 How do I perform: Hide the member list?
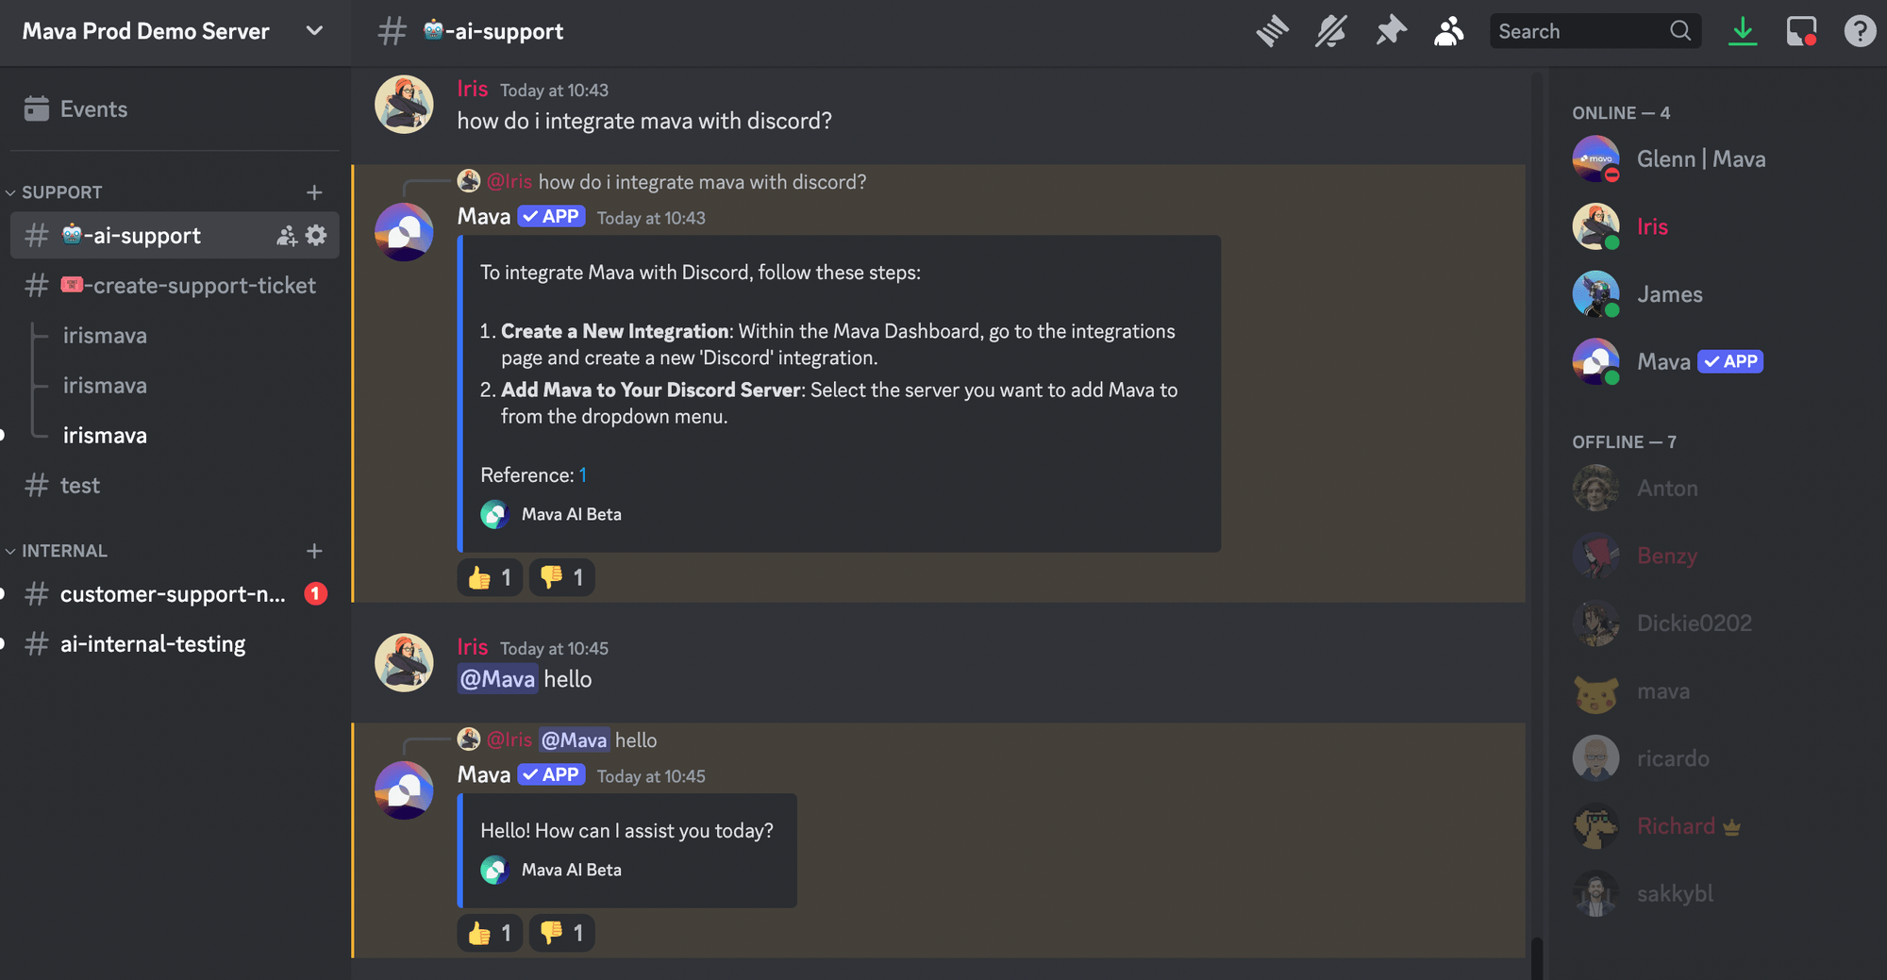coord(1448,30)
